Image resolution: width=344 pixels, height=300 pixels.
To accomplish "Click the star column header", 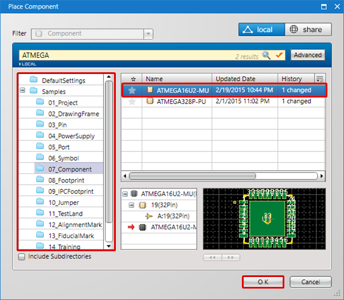I will (133, 79).
